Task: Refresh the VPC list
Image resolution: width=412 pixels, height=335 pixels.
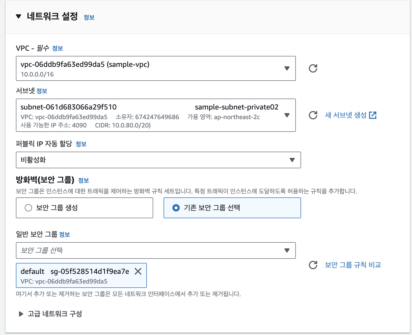Action: (x=313, y=68)
